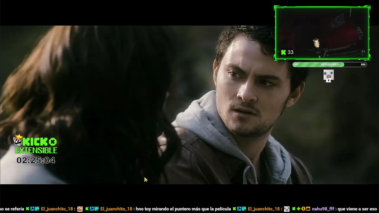Click the Kick Extensible logo overlay
Image resolution: width=379 pixels, height=213 pixels.
coord(36,144)
